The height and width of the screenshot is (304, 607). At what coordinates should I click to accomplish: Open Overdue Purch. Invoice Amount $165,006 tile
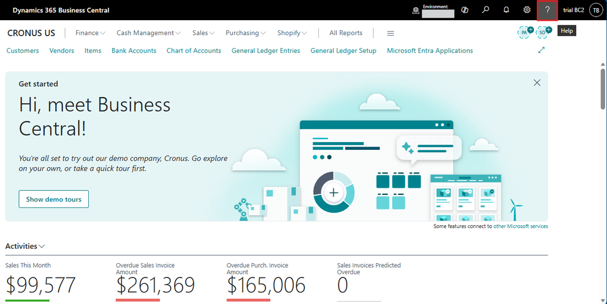pyautogui.click(x=266, y=281)
